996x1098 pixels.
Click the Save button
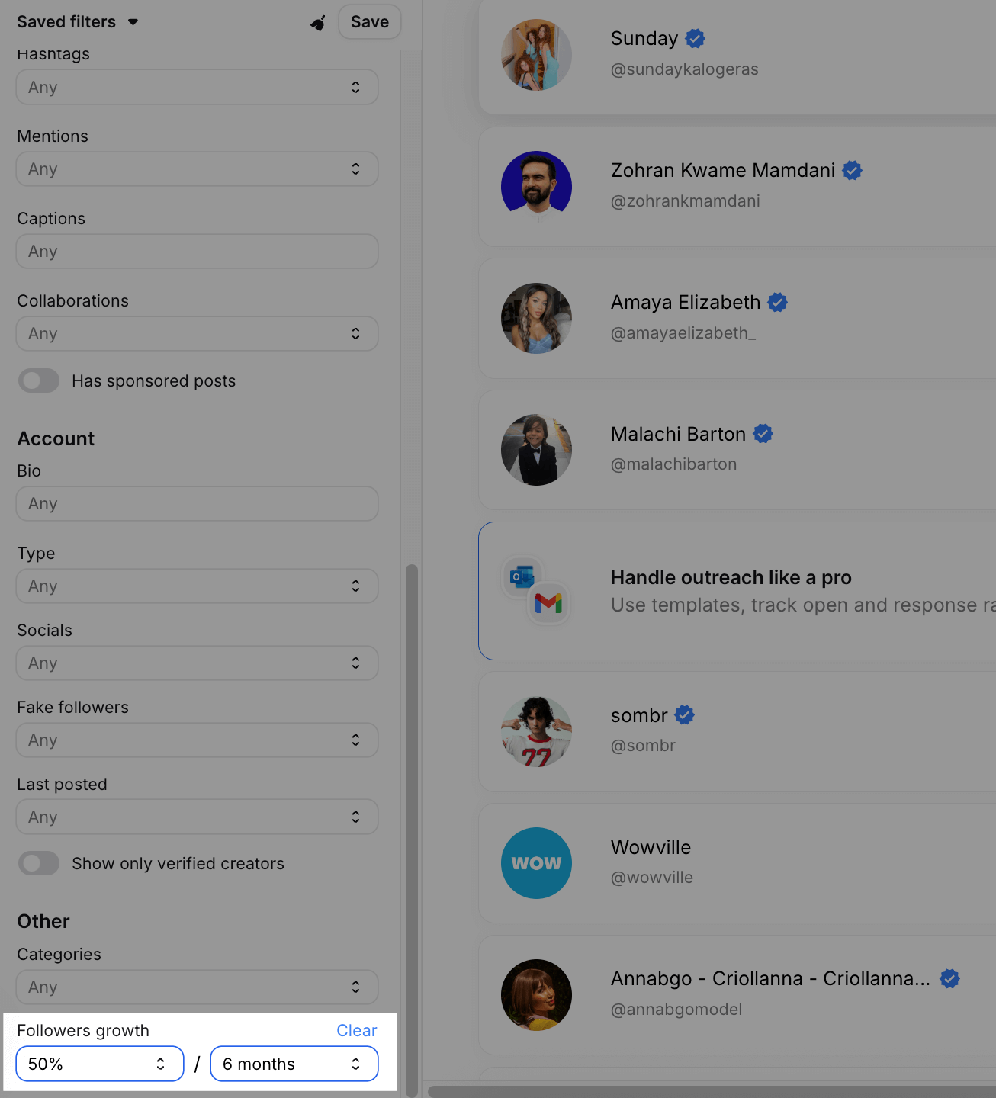click(x=370, y=21)
